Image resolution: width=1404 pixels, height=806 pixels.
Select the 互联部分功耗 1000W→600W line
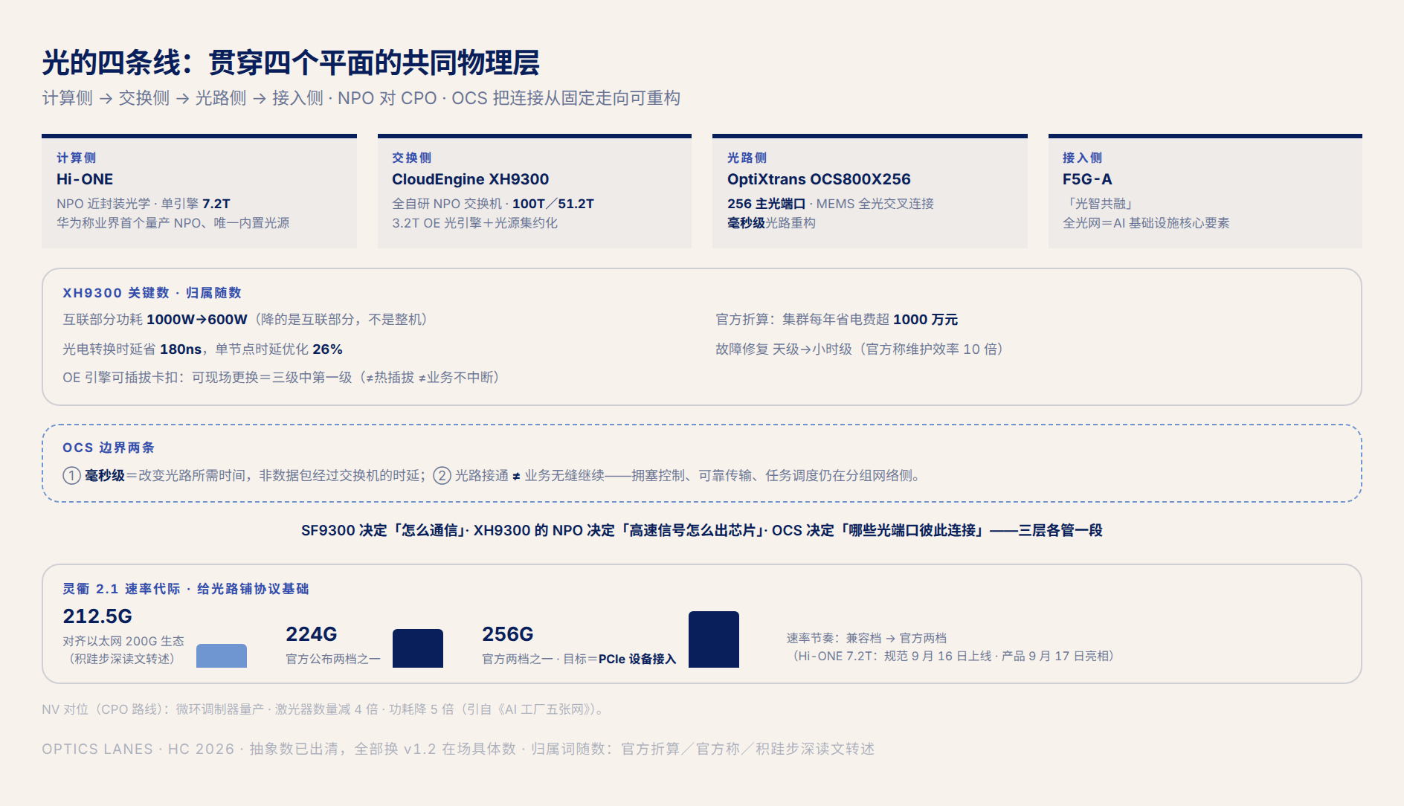245,320
